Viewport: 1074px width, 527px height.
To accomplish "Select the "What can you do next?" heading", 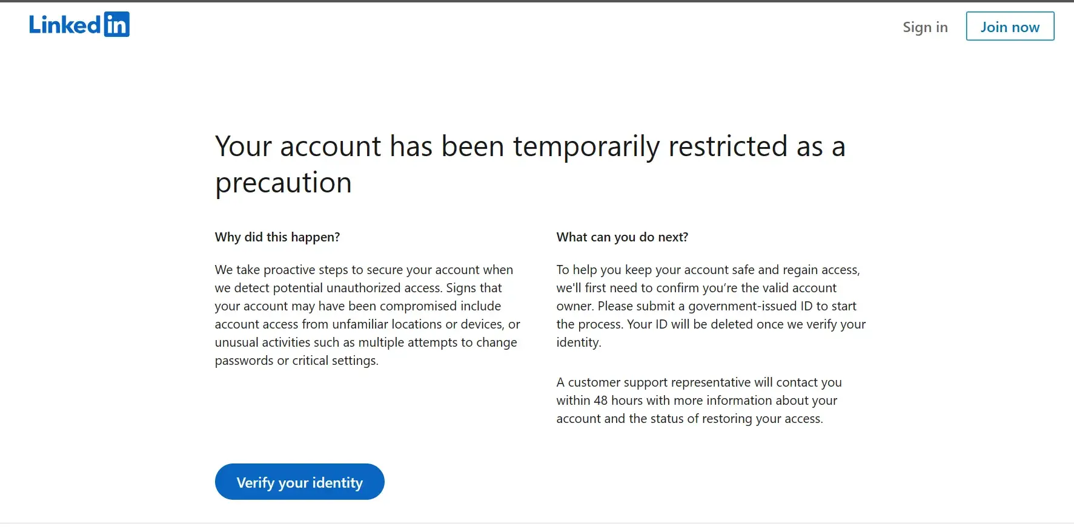I will 622,237.
